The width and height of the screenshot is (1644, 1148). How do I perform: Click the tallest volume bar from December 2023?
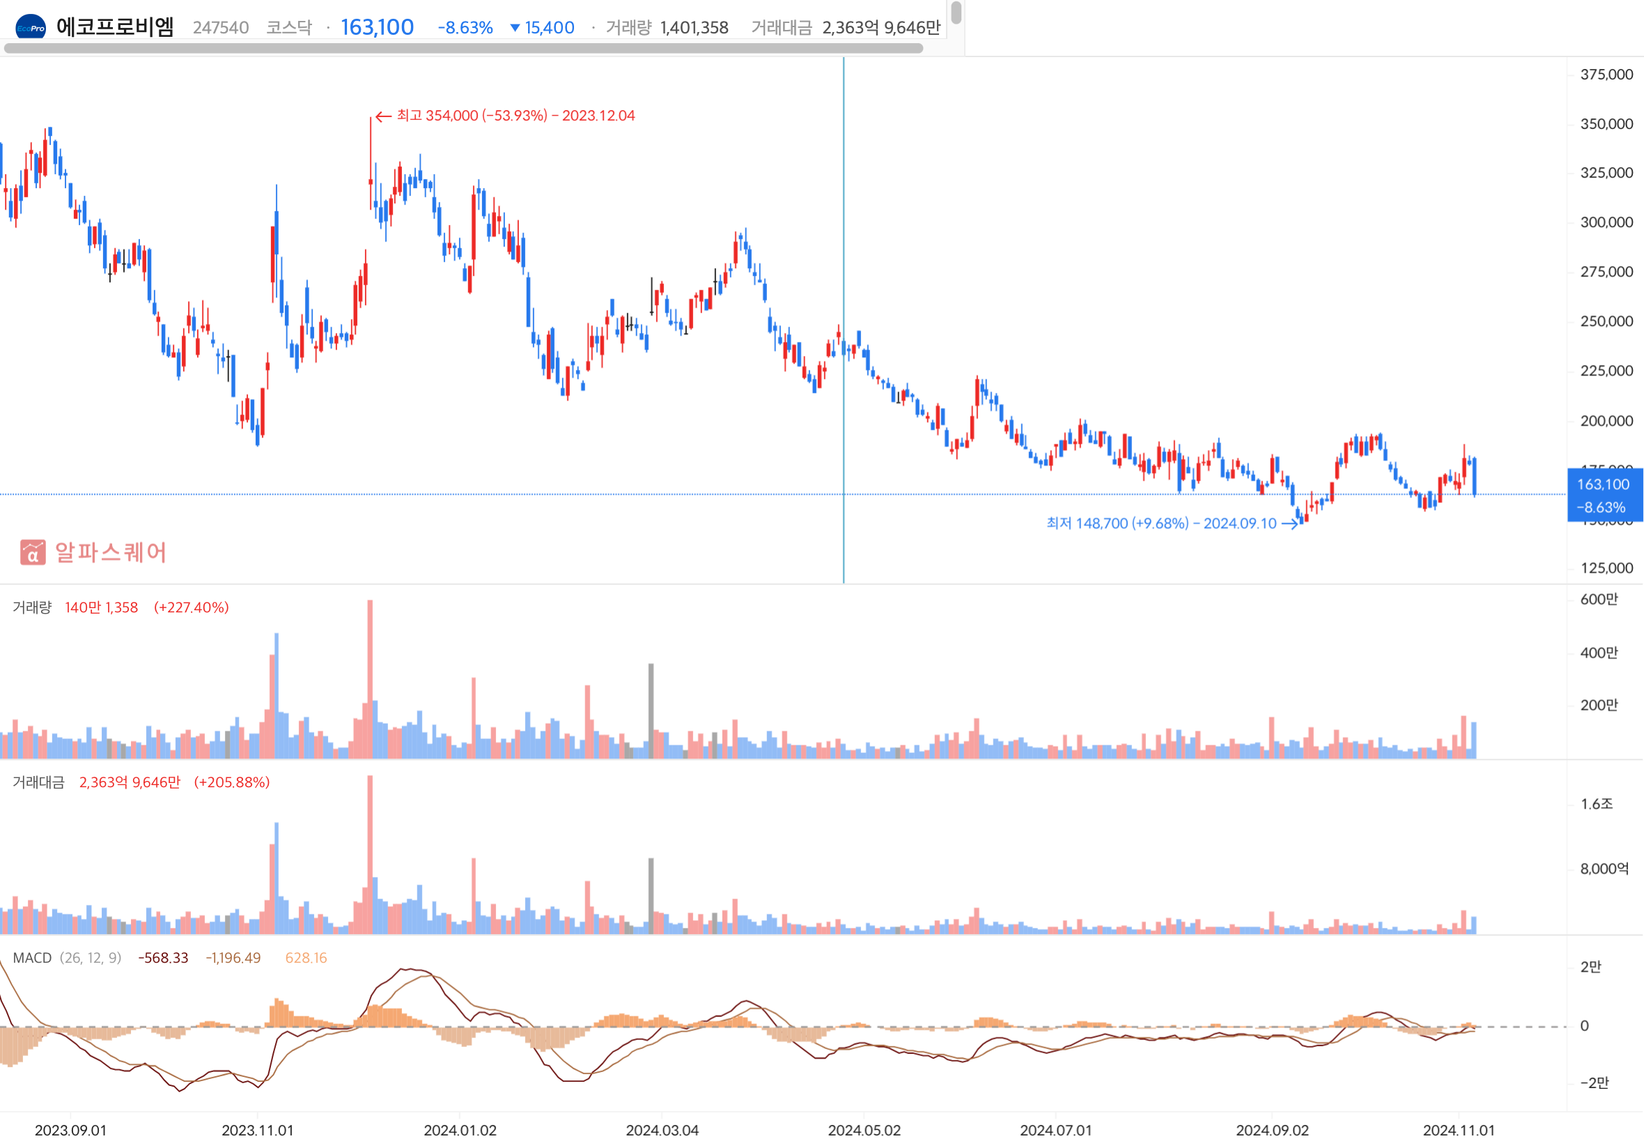[370, 679]
